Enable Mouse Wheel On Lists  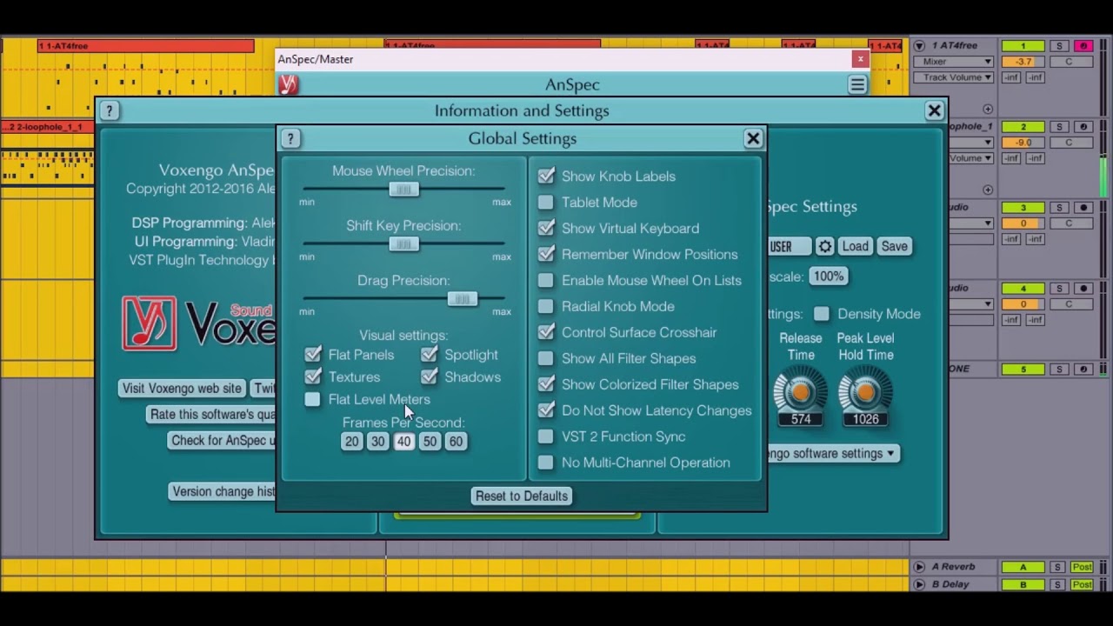(545, 280)
